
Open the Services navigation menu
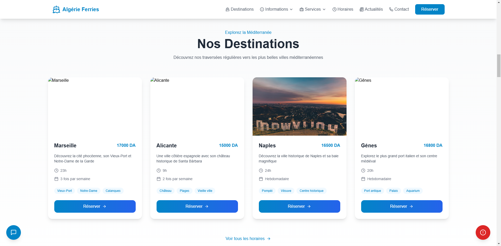point(313,9)
